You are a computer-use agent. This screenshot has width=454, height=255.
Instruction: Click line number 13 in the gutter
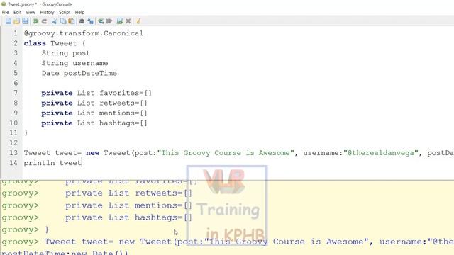point(13,153)
